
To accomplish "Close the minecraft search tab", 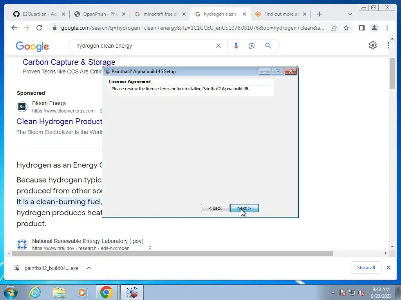I will [x=184, y=14].
